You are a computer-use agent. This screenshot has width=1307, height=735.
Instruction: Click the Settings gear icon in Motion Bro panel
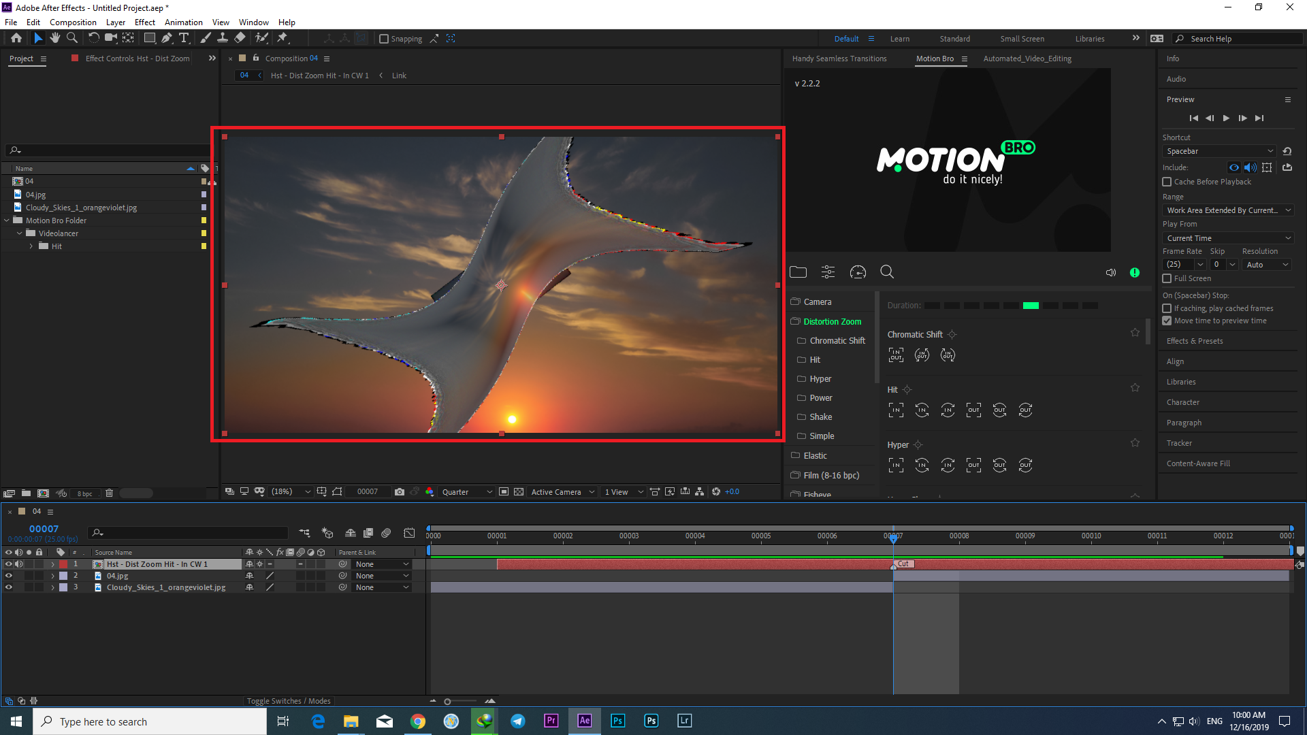point(828,272)
